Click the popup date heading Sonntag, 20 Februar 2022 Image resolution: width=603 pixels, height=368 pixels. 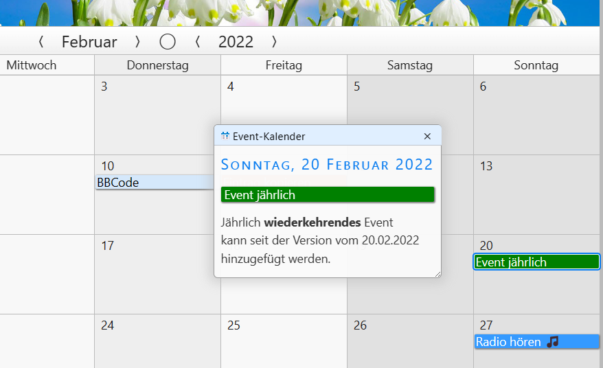(x=327, y=165)
